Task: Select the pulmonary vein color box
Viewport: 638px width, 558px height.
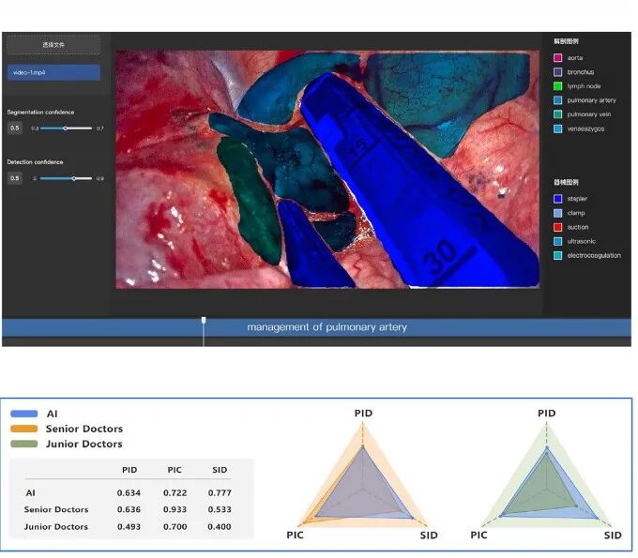Action: pos(558,114)
